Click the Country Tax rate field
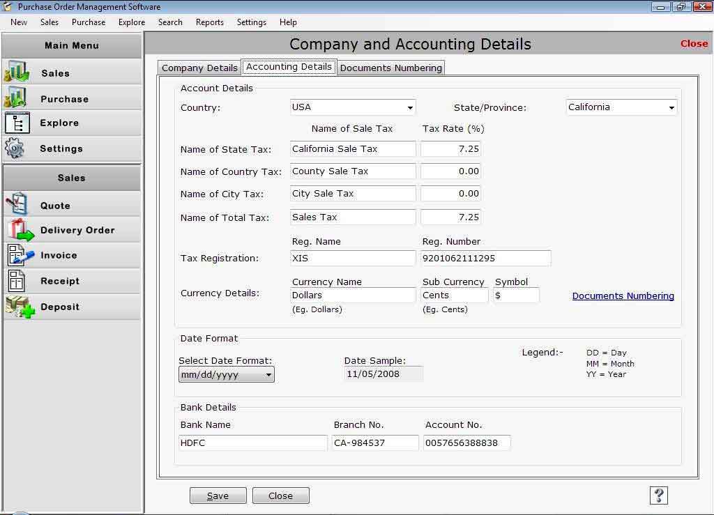This screenshot has height=515, width=714. coord(450,171)
